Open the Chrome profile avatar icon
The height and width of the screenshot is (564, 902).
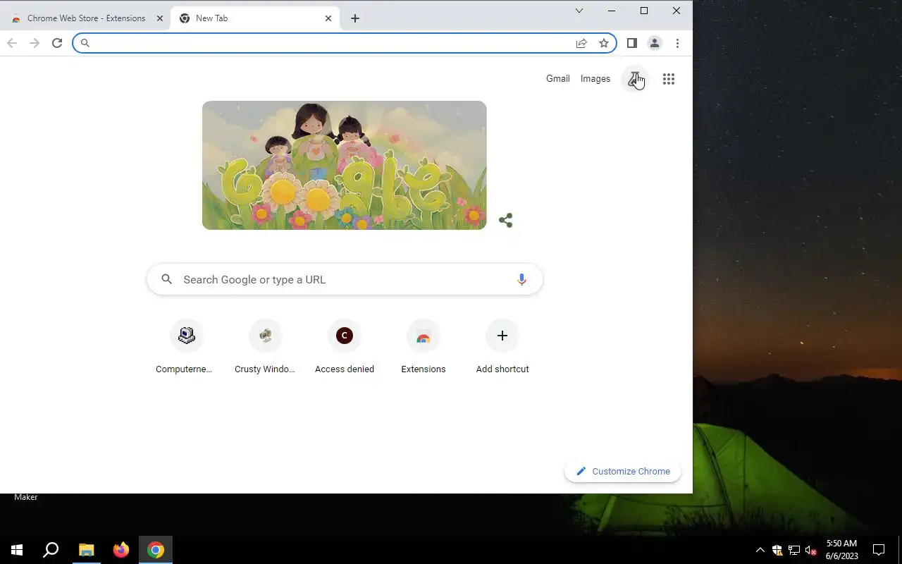click(655, 43)
